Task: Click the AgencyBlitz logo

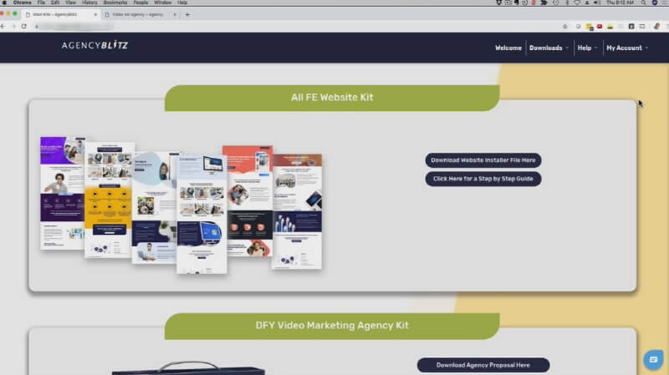Action: point(94,45)
